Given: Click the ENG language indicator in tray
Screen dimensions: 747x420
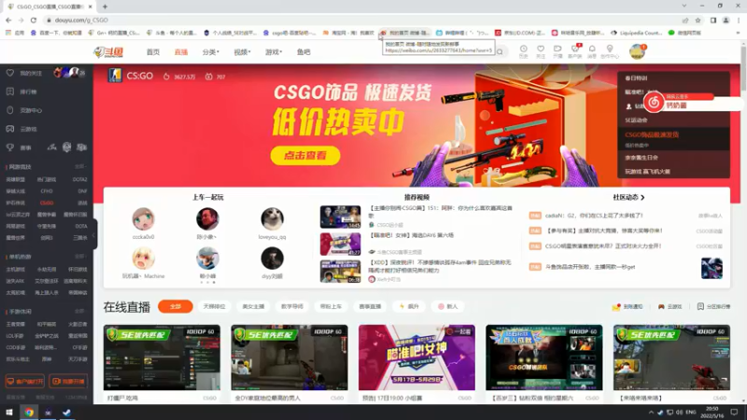Looking at the screenshot, I should [x=690, y=413].
